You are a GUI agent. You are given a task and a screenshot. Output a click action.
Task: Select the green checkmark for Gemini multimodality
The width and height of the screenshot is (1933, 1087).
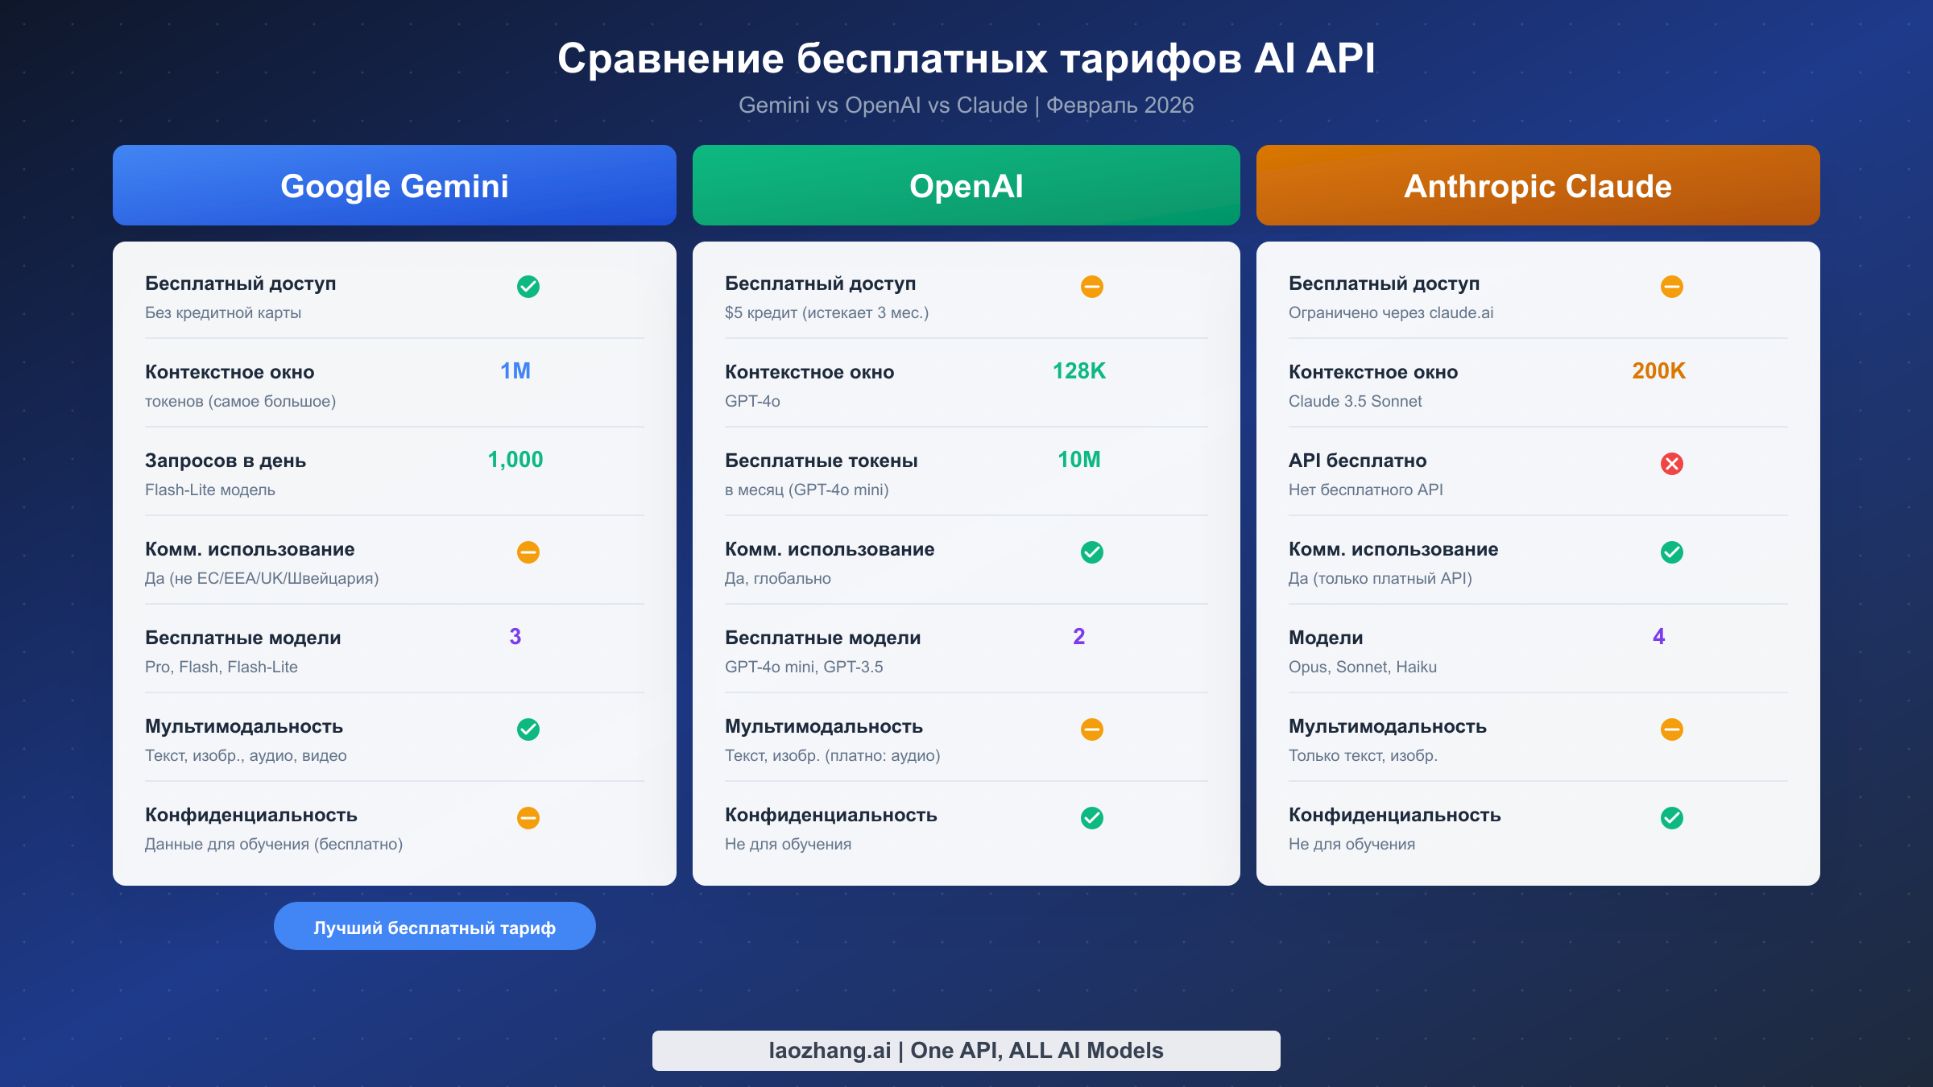tap(528, 729)
